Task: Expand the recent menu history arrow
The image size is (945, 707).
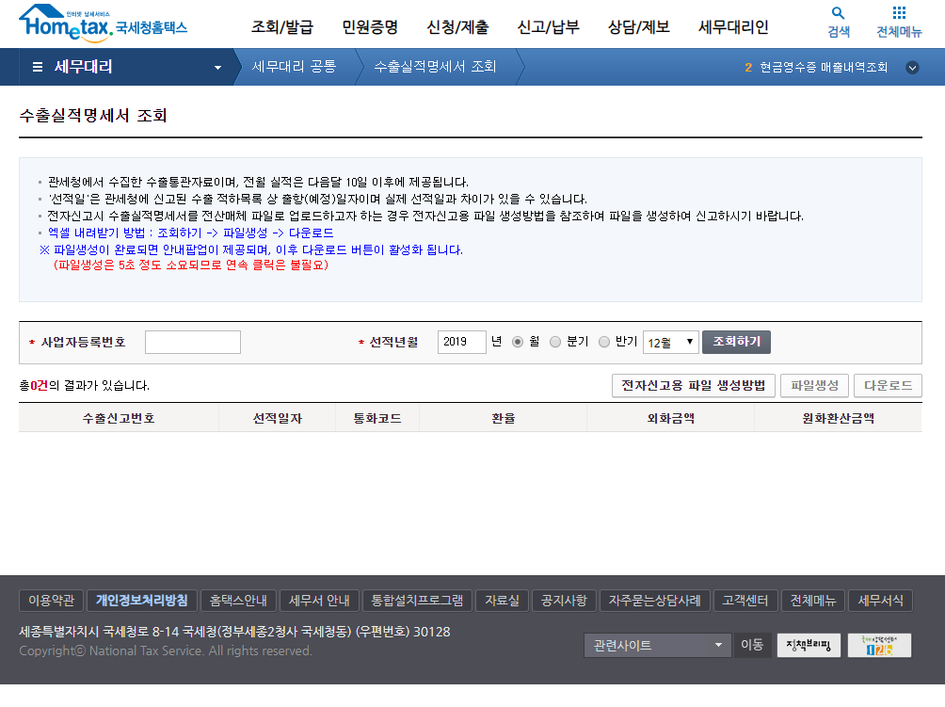Action: (911, 68)
